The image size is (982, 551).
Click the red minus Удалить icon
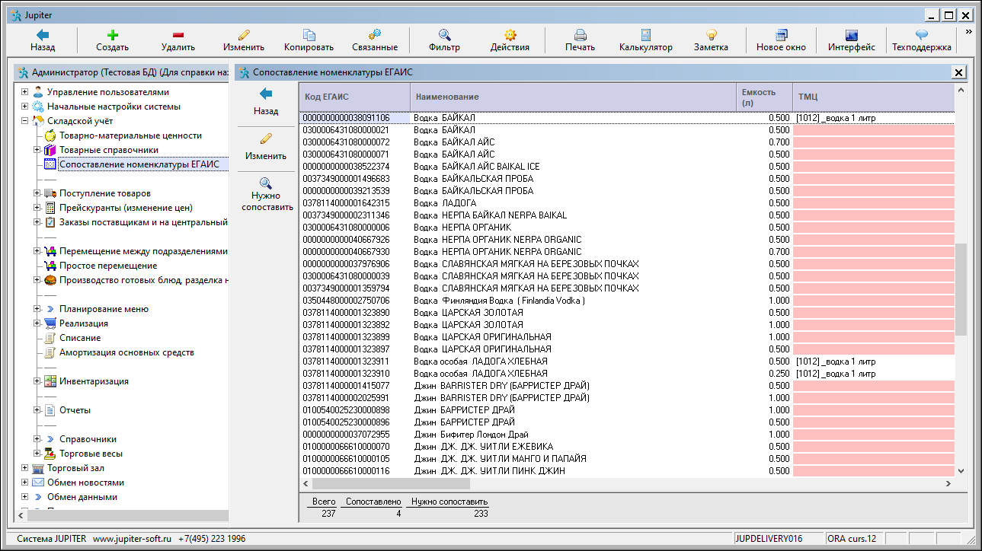click(x=178, y=35)
